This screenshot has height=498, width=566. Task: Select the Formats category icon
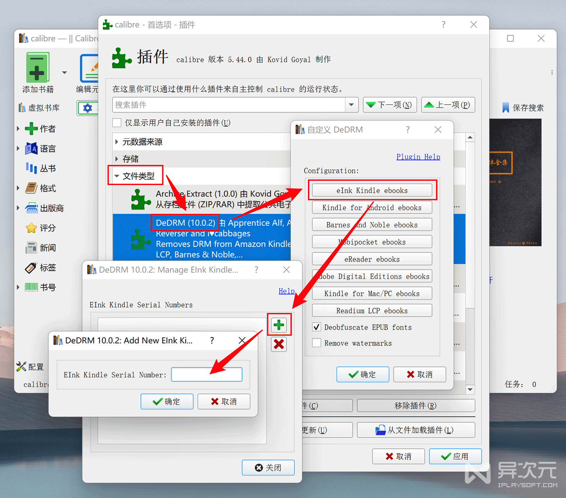(31, 188)
